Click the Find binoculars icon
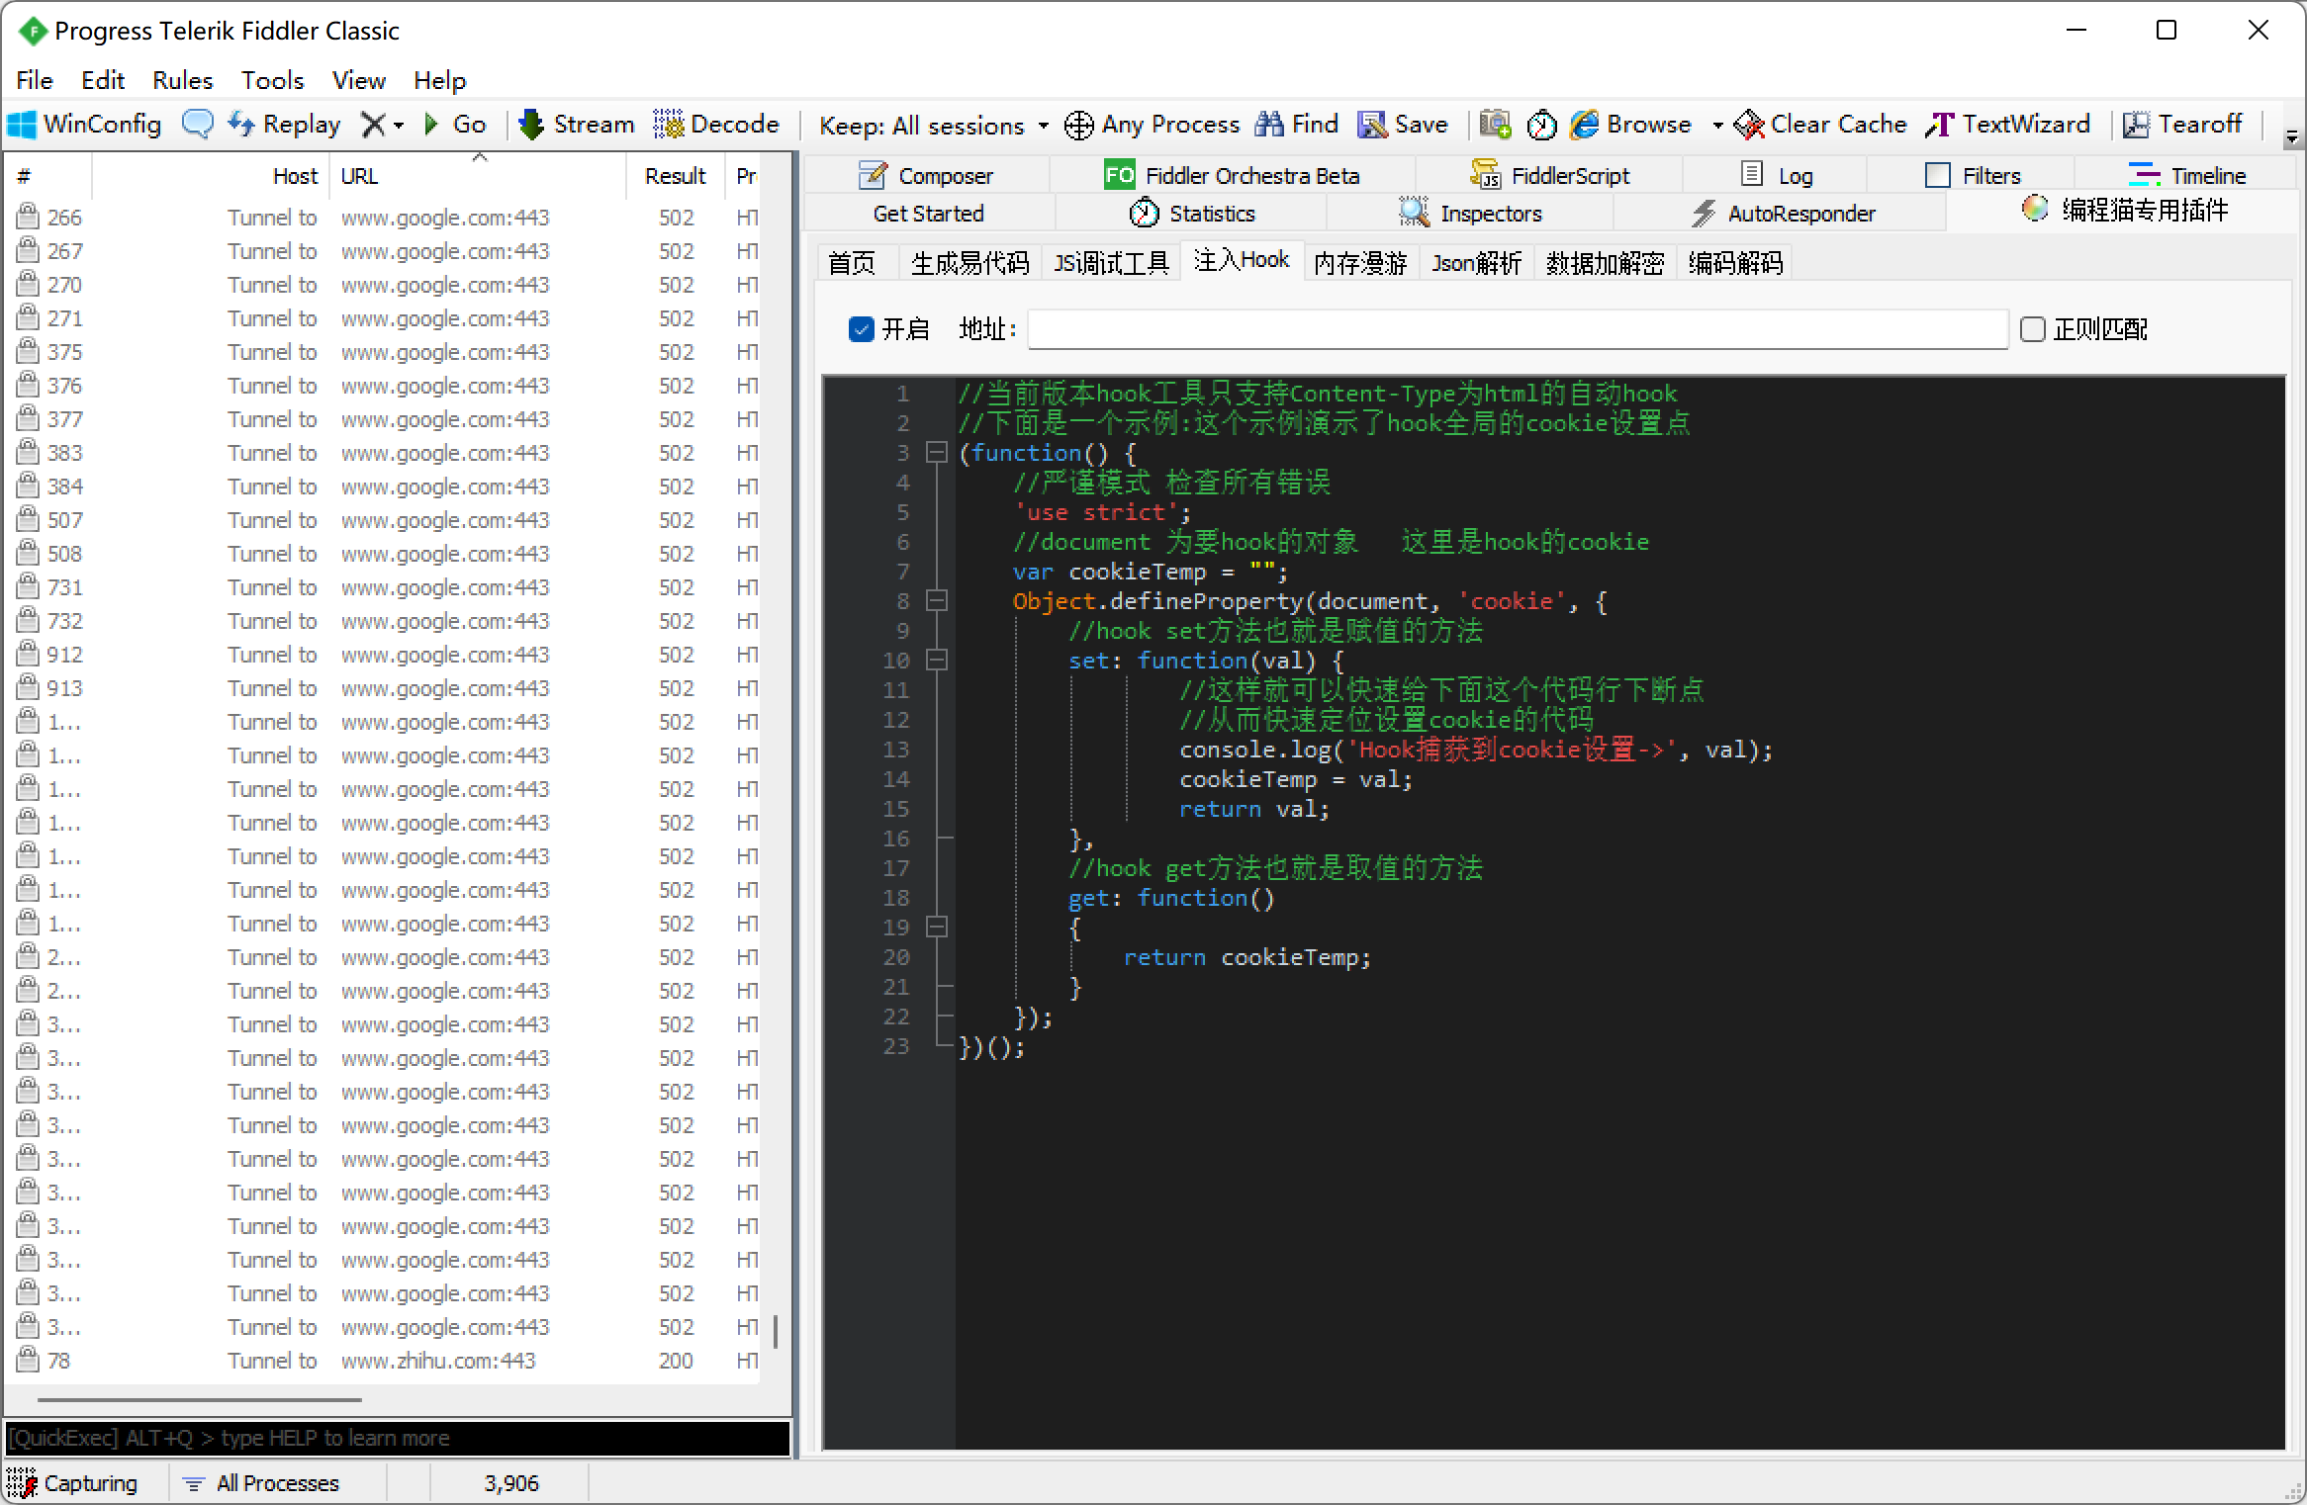The height and width of the screenshot is (1505, 2307). coord(1269,125)
